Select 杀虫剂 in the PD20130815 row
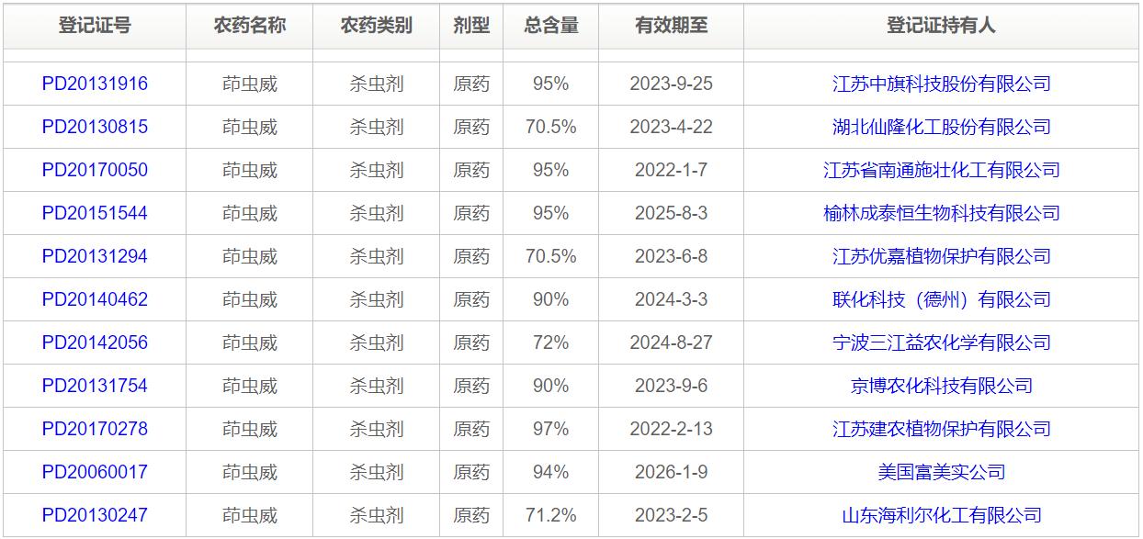The image size is (1143, 539). (376, 127)
